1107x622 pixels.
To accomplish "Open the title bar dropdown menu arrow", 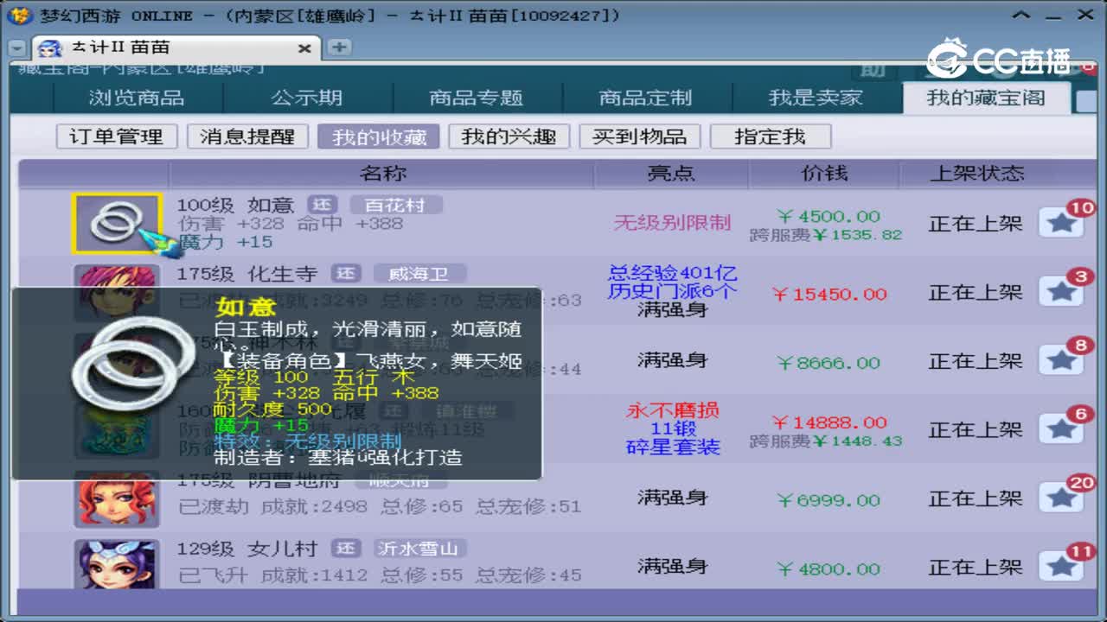I will click(1021, 16).
